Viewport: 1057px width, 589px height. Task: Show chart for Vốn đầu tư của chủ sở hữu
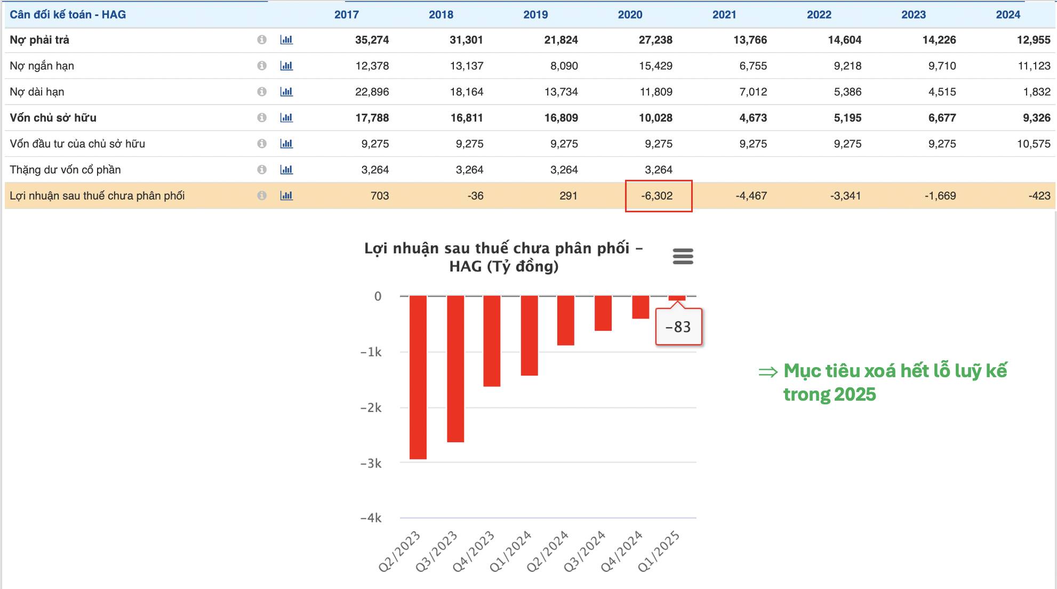[286, 144]
